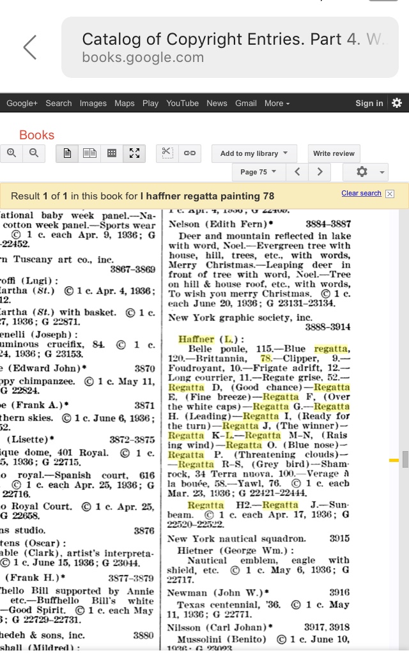Viewport: 409px width, 653px height.
Task: Open the Page 75 dropdown
Action: click(x=258, y=172)
